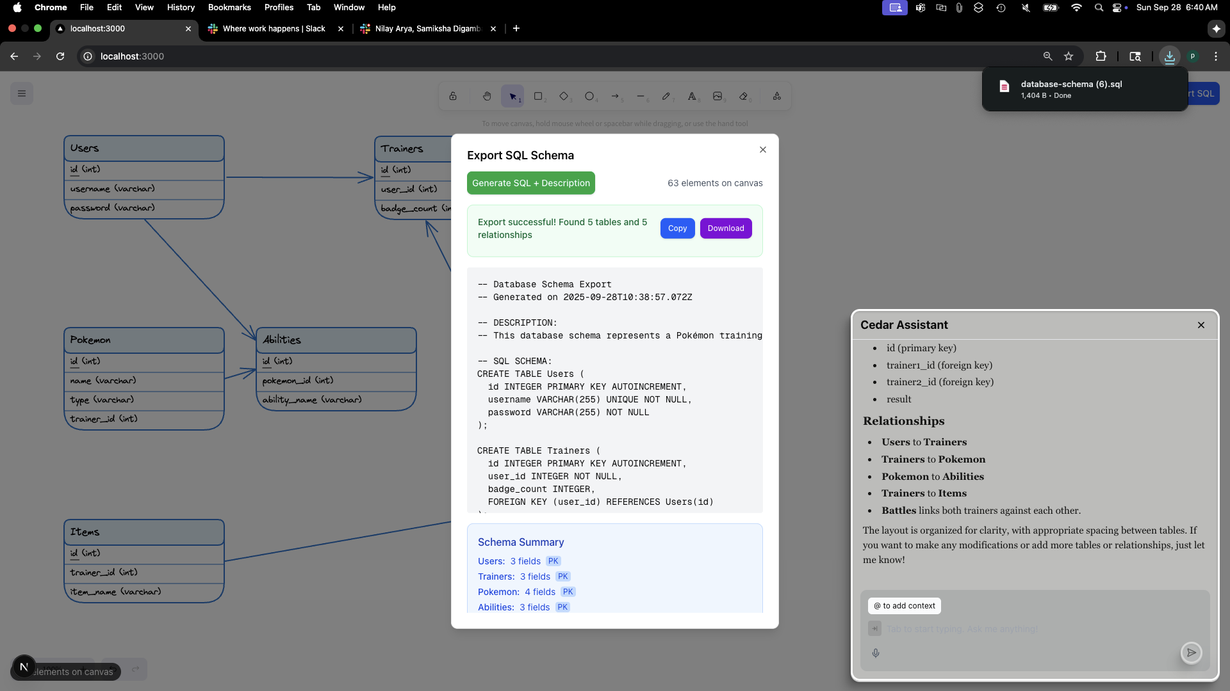Open the extra shapes tools icon

click(x=776, y=96)
